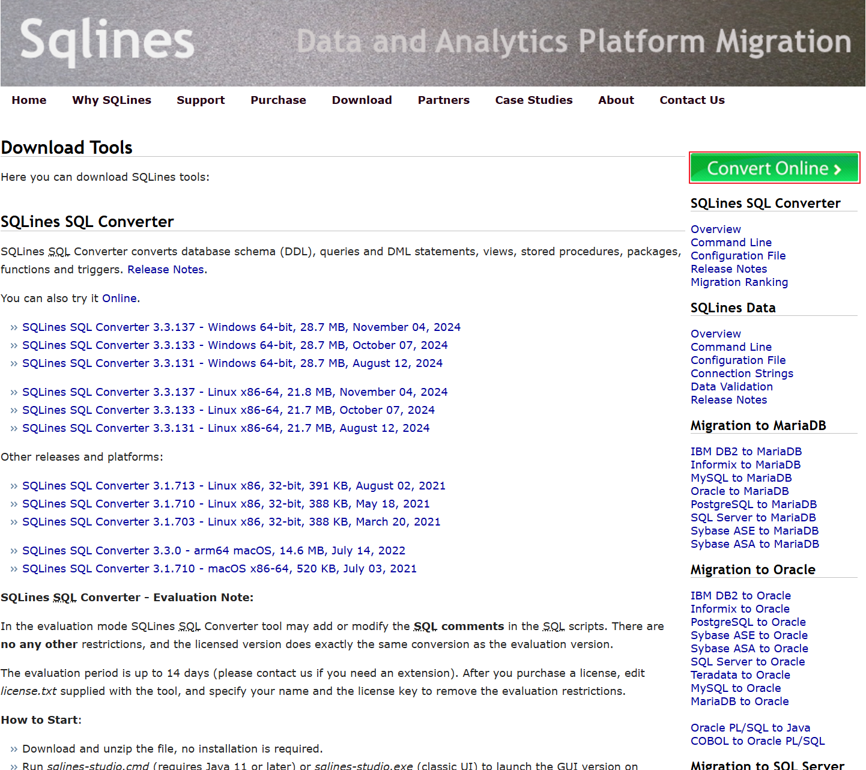Select the Download menu item
The height and width of the screenshot is (770, 866).
coord(362,100)
